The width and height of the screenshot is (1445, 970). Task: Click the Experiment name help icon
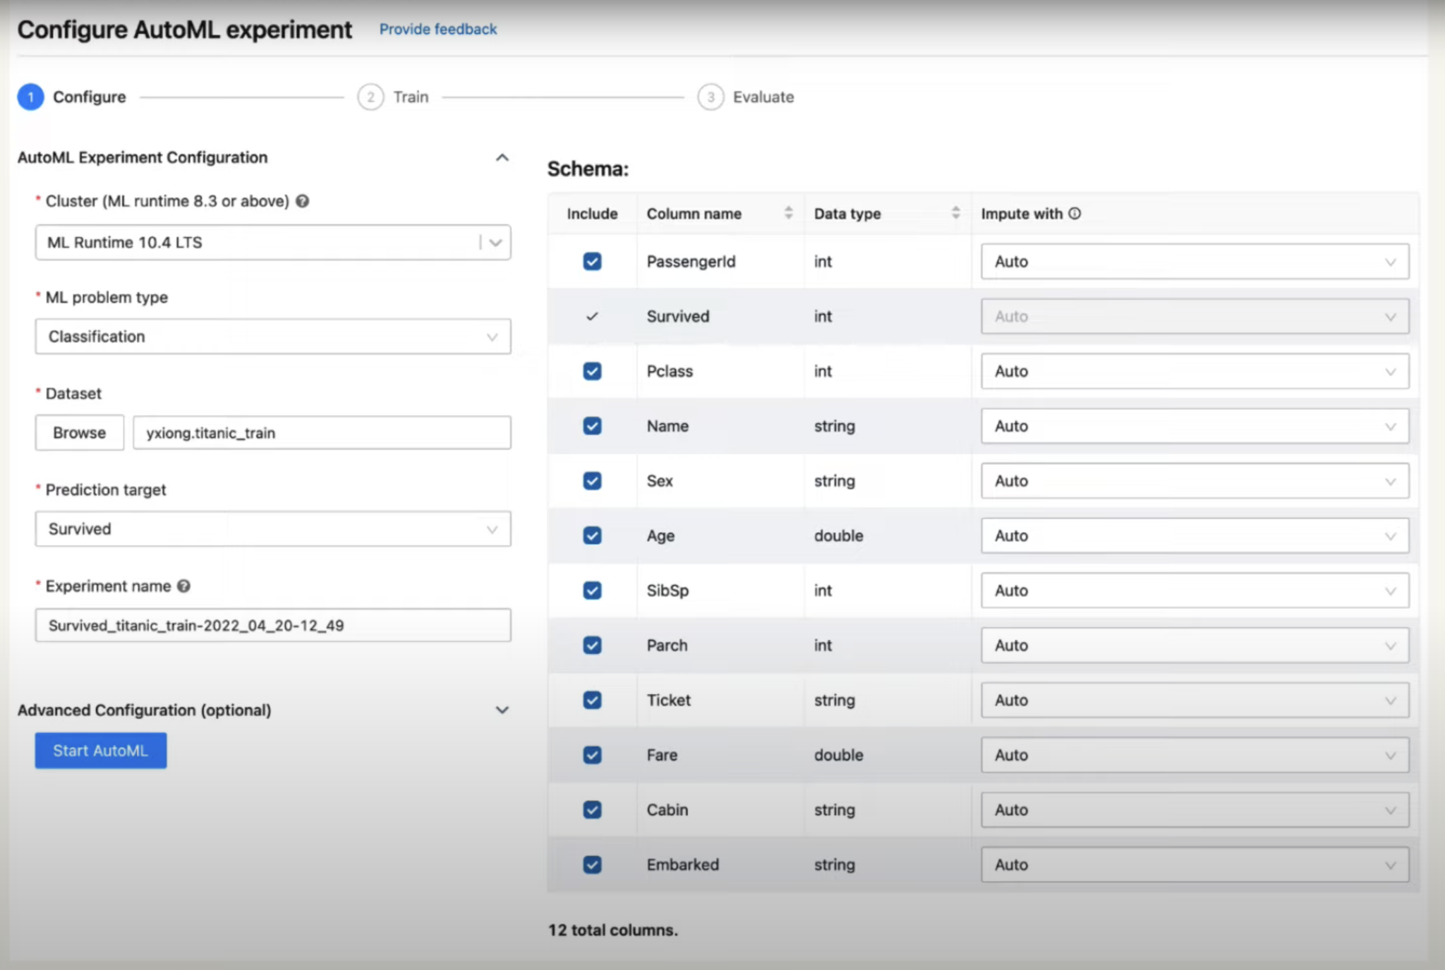[183, 586]
